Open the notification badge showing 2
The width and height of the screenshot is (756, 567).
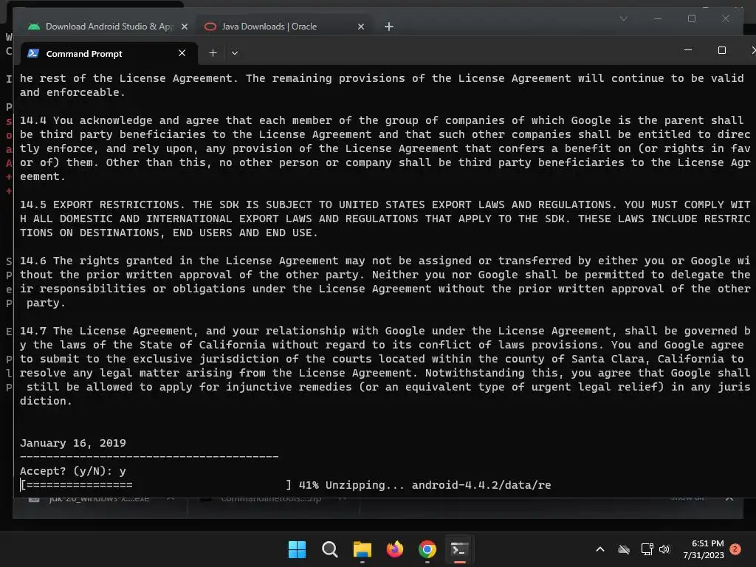pos(735,549)
